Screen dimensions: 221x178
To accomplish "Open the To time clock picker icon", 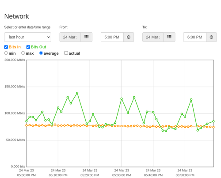I will pos(211,37).
